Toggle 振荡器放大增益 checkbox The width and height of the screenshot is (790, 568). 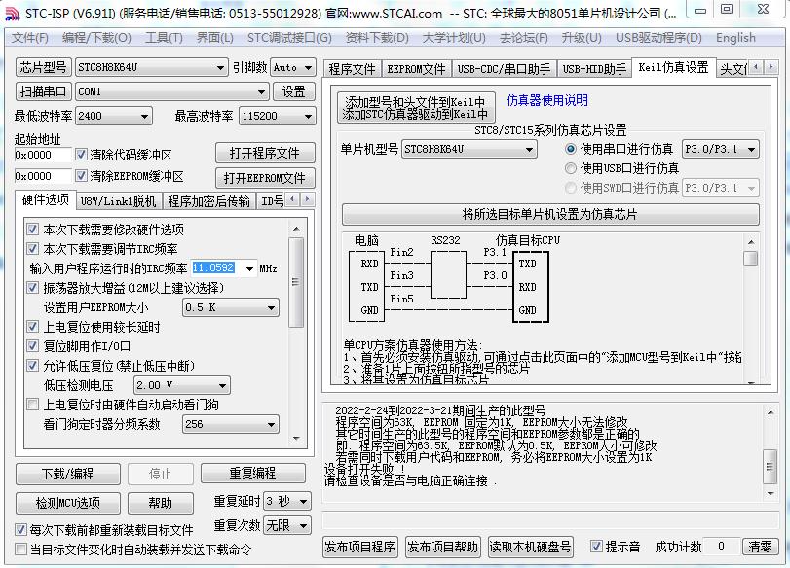(33, 288)
